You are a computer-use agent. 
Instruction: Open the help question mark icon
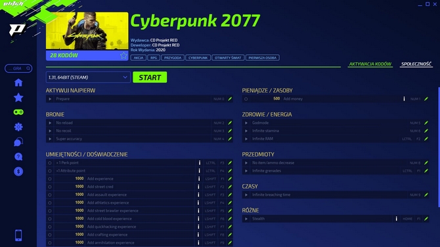(x=18, y=157)
